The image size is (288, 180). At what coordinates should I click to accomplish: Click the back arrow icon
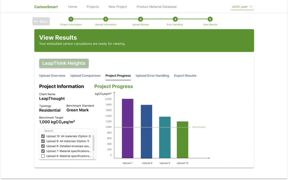click(37, 21)
